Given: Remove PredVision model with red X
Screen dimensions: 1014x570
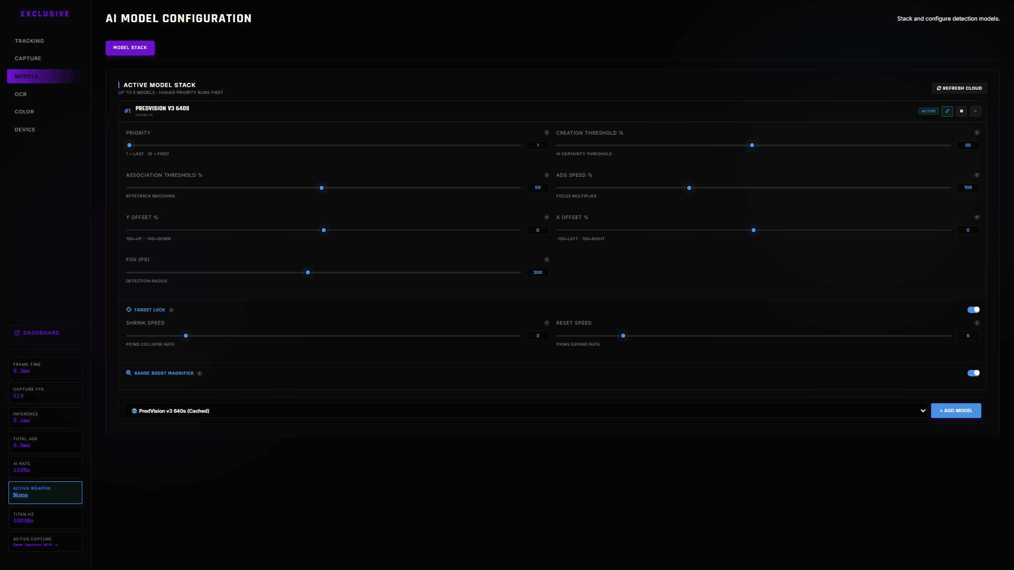Looking at the screenshot, I should (x=975, y=111).
